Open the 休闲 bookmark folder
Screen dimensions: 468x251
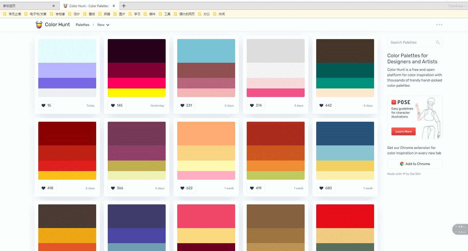[x=219, y=14]
